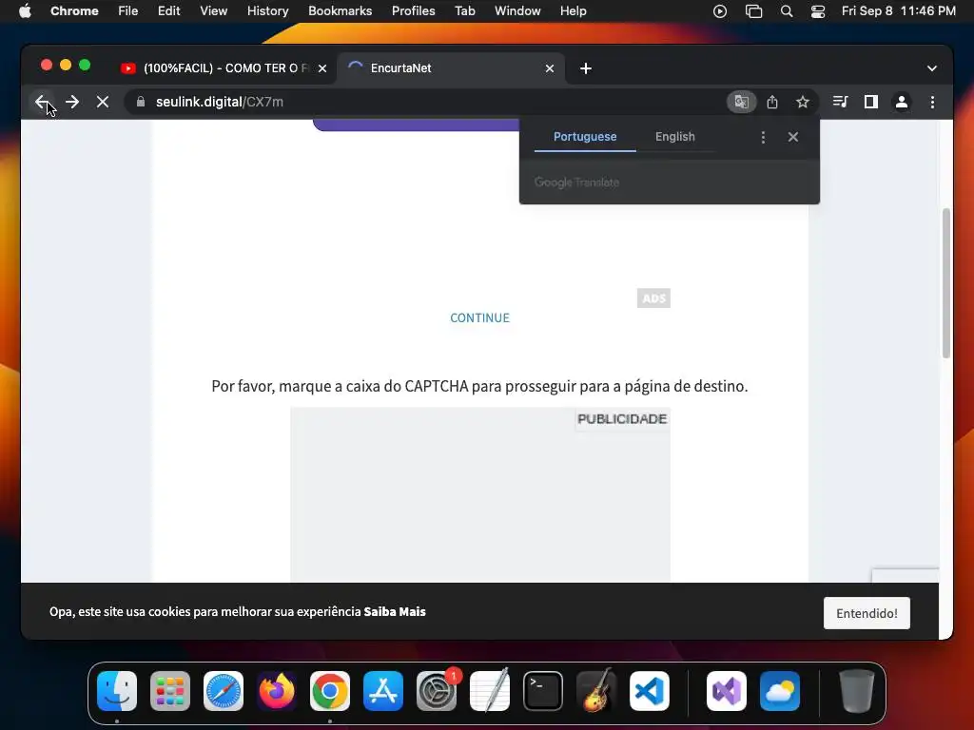The height and width of the screenshot is (730, 974).
Task: Open the Chrome menu in menu bar
Action: (x=74, y=11)
